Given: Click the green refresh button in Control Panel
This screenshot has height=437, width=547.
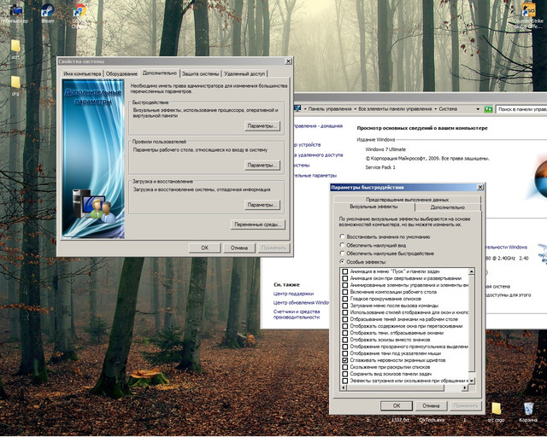Looking at the screenshot, I should point(488,109).
